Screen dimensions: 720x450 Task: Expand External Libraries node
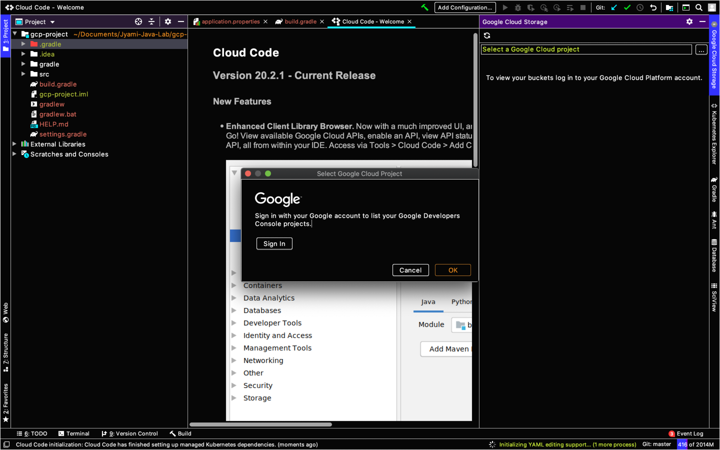click(x=14, y=144)
